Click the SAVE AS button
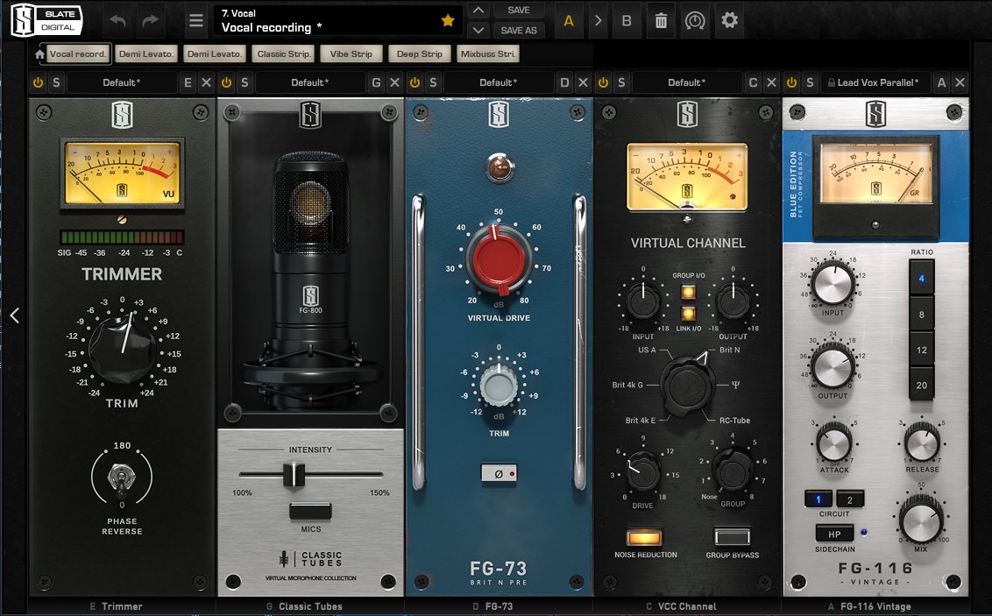Image resolution: width=992 pixels, height=616 pixels. click(x=518, y=31)
